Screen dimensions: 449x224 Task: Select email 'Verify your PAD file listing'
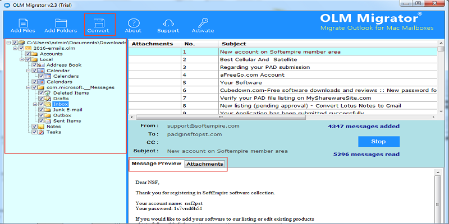click(x=283, y=98)
